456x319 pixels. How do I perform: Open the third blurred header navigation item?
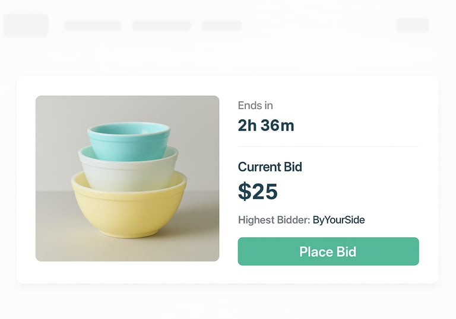point(221,25)
